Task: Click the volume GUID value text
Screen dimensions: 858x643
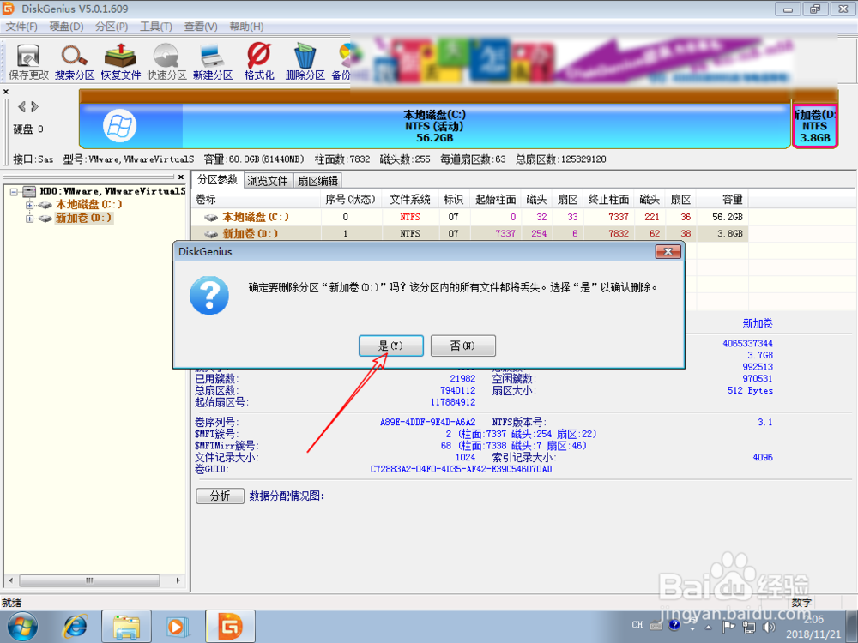Action: [461, 469]
